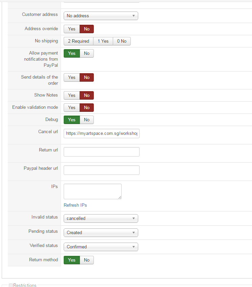Choose "1 Yes" for No shipping
Screen dimensions: 252x287
[x=103, y=41]
